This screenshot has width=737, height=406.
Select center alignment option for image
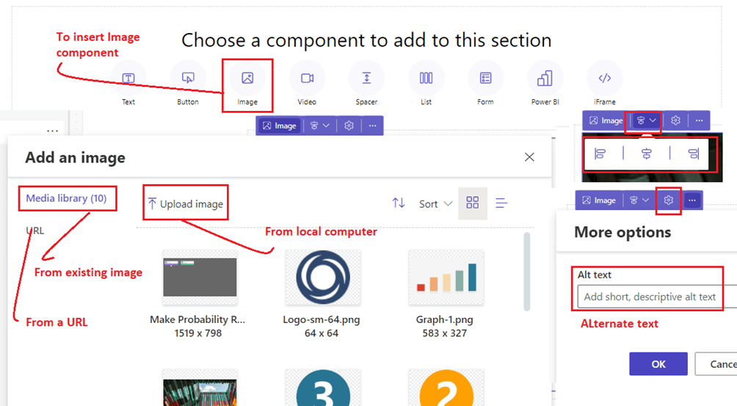(x=646, y=153)
